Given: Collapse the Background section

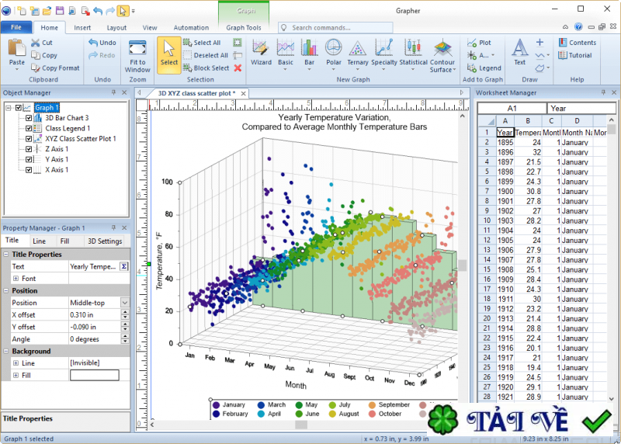Looking at the screenshot, I should 6,352.
